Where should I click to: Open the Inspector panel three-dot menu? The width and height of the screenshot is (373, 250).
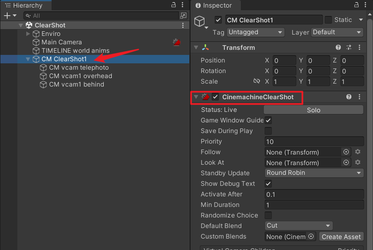click(x=365, y=5)
